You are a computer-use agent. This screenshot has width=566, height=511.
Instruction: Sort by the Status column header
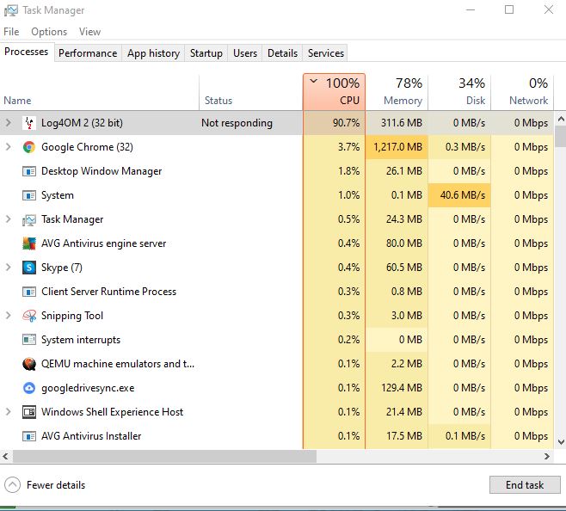[251, 92]
